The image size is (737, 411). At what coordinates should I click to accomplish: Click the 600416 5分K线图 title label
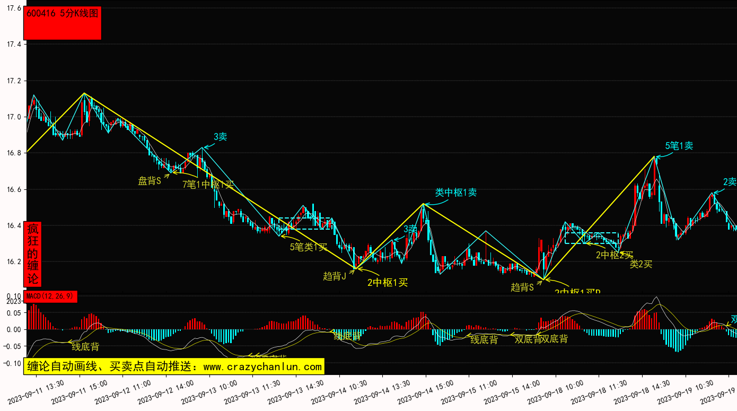(62, 14)
